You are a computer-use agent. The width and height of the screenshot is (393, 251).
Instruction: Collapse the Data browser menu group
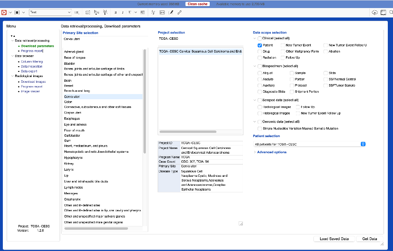12,56
